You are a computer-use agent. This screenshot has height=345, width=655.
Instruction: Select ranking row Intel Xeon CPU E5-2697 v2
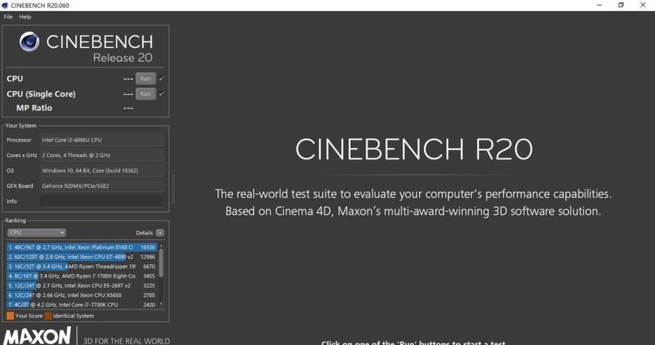coord(82,286)
